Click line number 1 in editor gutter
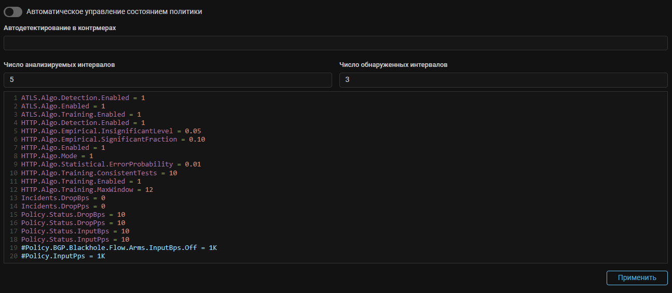This screenshot has width=672, height=293. click(x=16, y=97)
